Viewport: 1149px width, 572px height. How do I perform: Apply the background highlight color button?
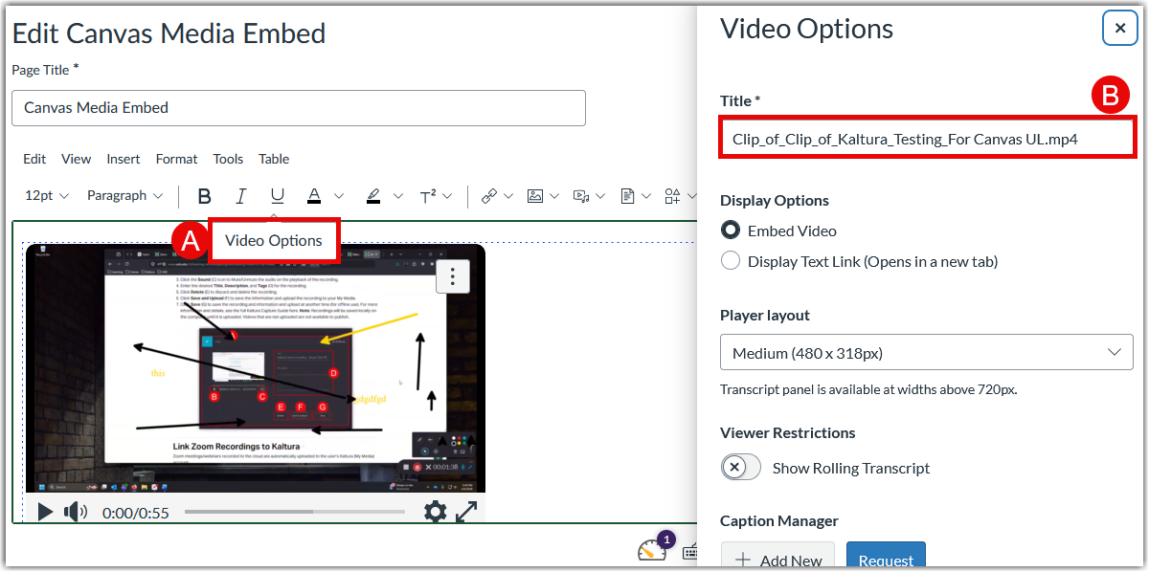point(373,196)
